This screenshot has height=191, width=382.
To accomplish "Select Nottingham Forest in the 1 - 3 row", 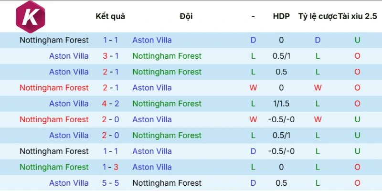I will (54, 167).
